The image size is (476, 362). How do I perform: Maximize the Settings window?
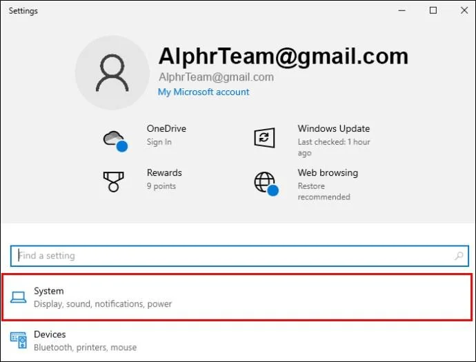[x=433, y=10]
